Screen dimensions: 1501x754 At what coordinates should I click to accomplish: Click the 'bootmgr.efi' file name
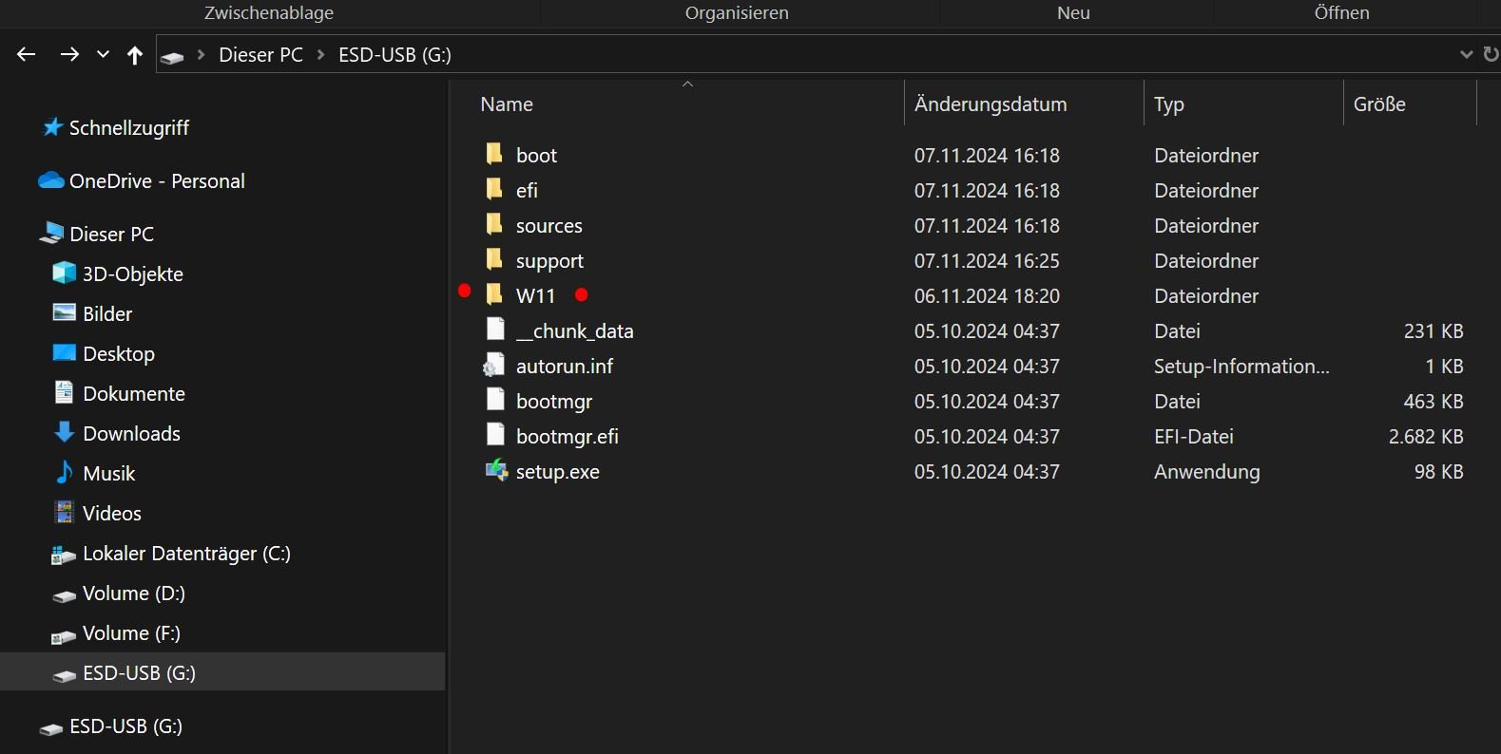(567, 437)
